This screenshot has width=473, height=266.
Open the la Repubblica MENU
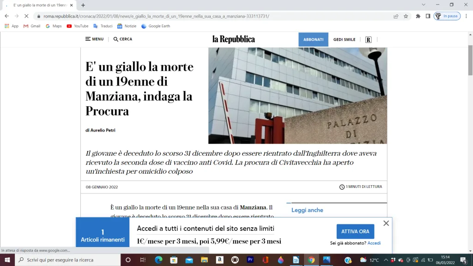(x=94, y=39)
